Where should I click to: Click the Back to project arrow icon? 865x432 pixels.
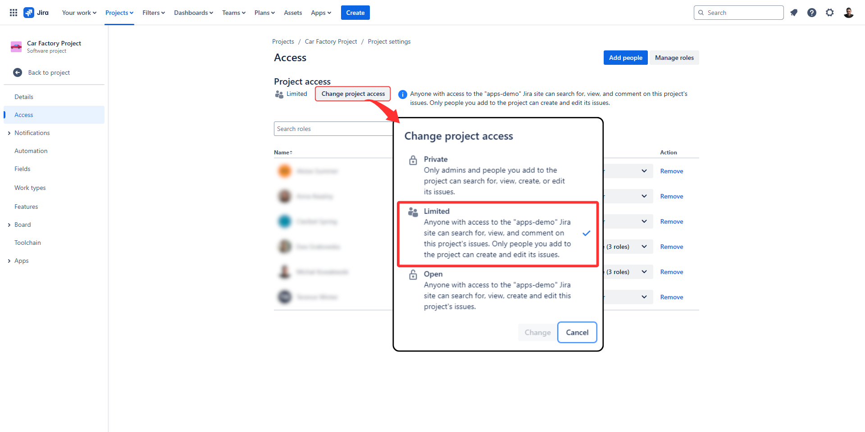(18, 72)
